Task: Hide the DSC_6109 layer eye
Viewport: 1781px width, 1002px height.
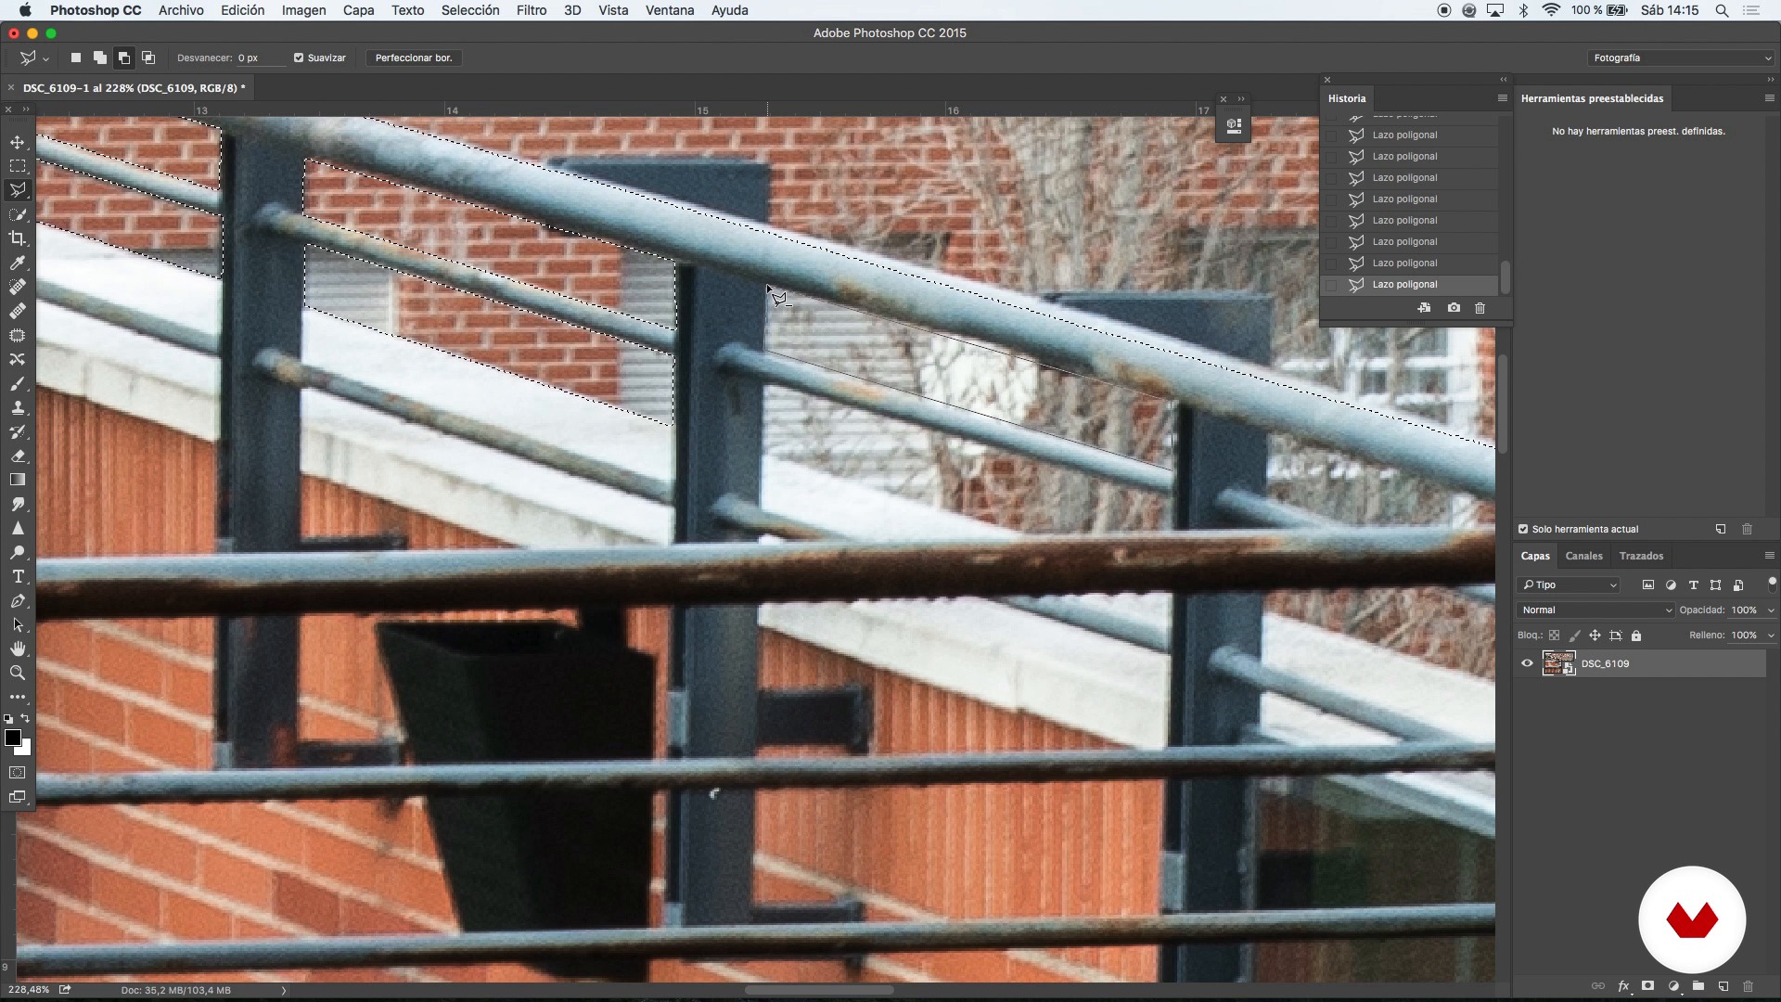Action: point(1527,663)
